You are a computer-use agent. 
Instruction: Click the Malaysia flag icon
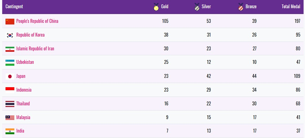(10, 117)
